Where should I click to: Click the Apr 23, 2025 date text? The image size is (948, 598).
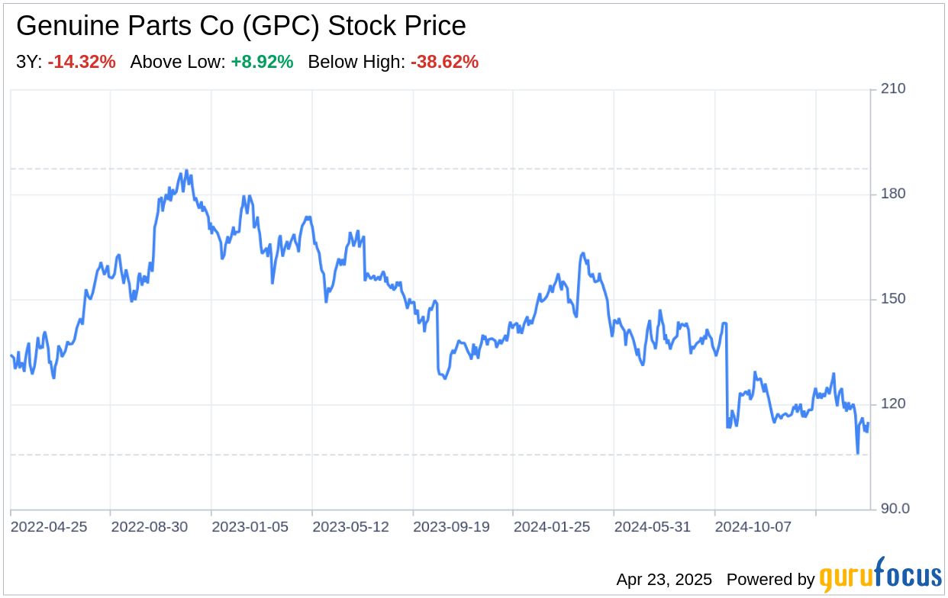click(x=664, y=580)
